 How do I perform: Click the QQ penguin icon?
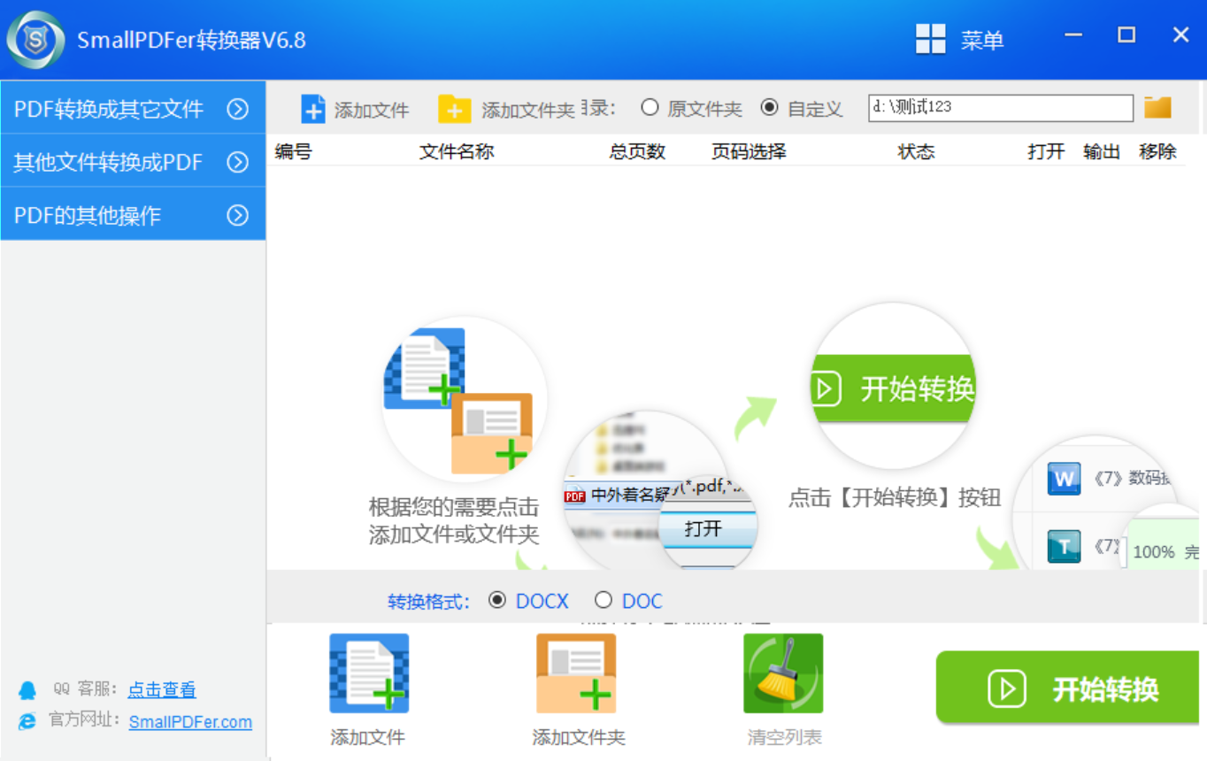(27, 690)
